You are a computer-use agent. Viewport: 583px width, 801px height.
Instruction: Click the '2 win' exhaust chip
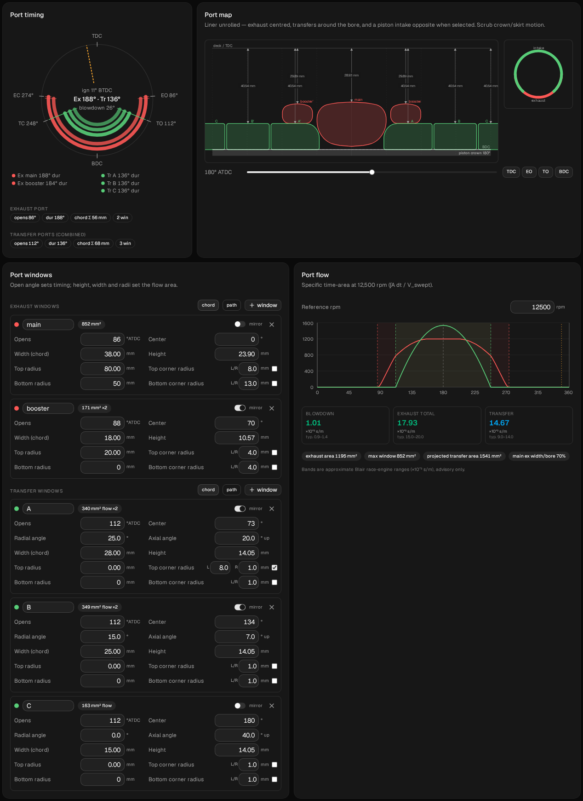coord(122,218)
